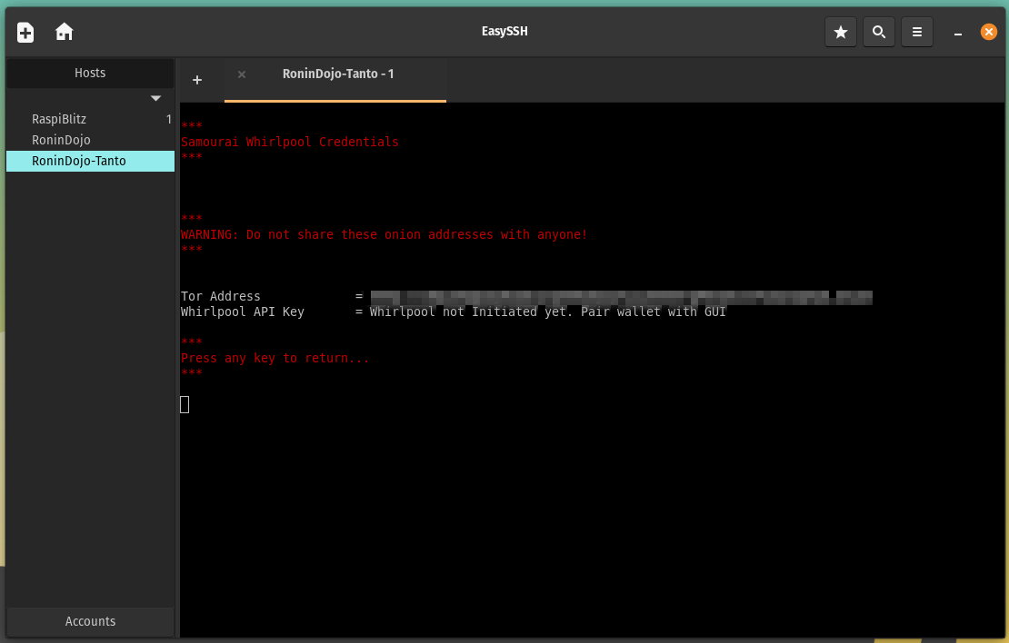Open a new terminal tab
The image size is (1009, 643).
pyautogui.click(x=197, y=80)
